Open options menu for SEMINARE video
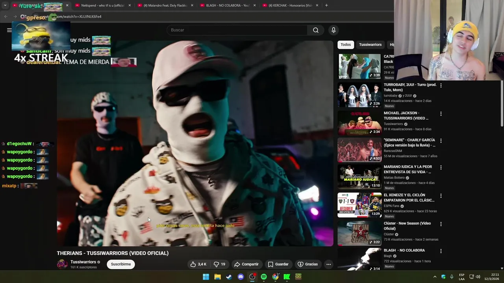The width and height of the screenshot is (504, 283). [441, 140]
